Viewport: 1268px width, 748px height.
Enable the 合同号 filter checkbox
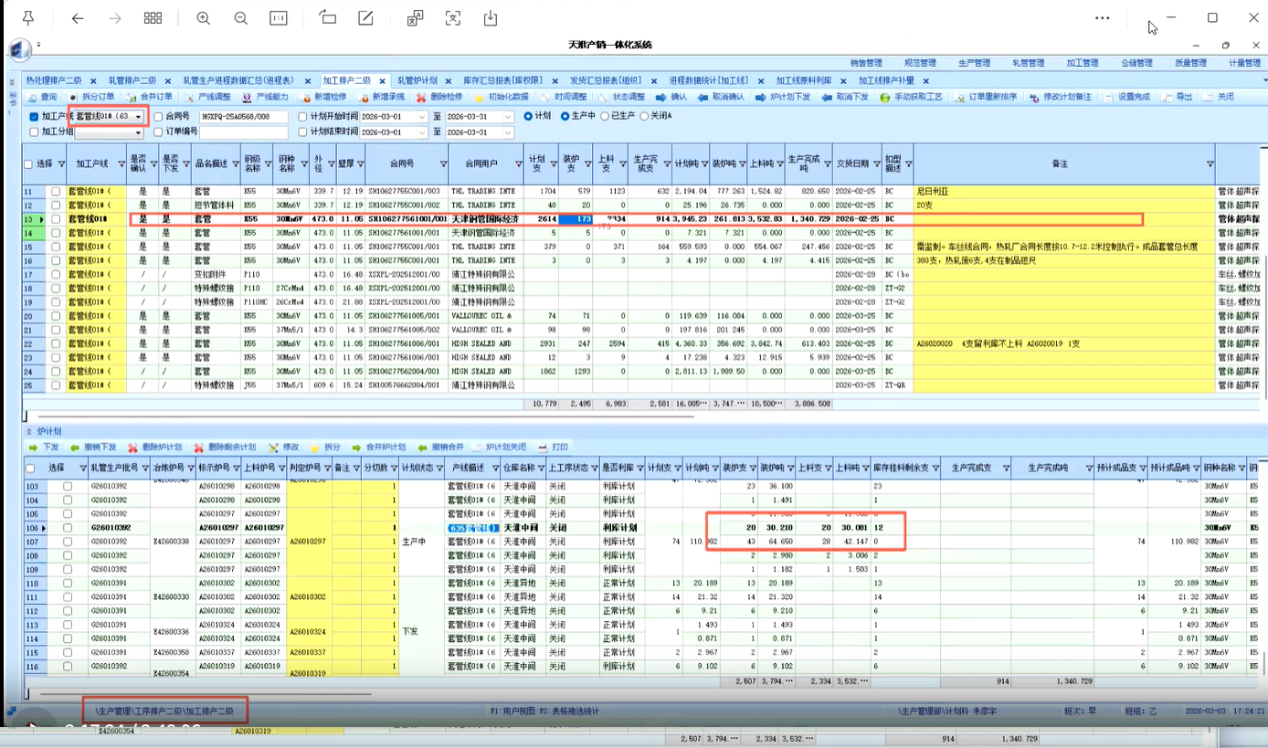tap(158, 117)
